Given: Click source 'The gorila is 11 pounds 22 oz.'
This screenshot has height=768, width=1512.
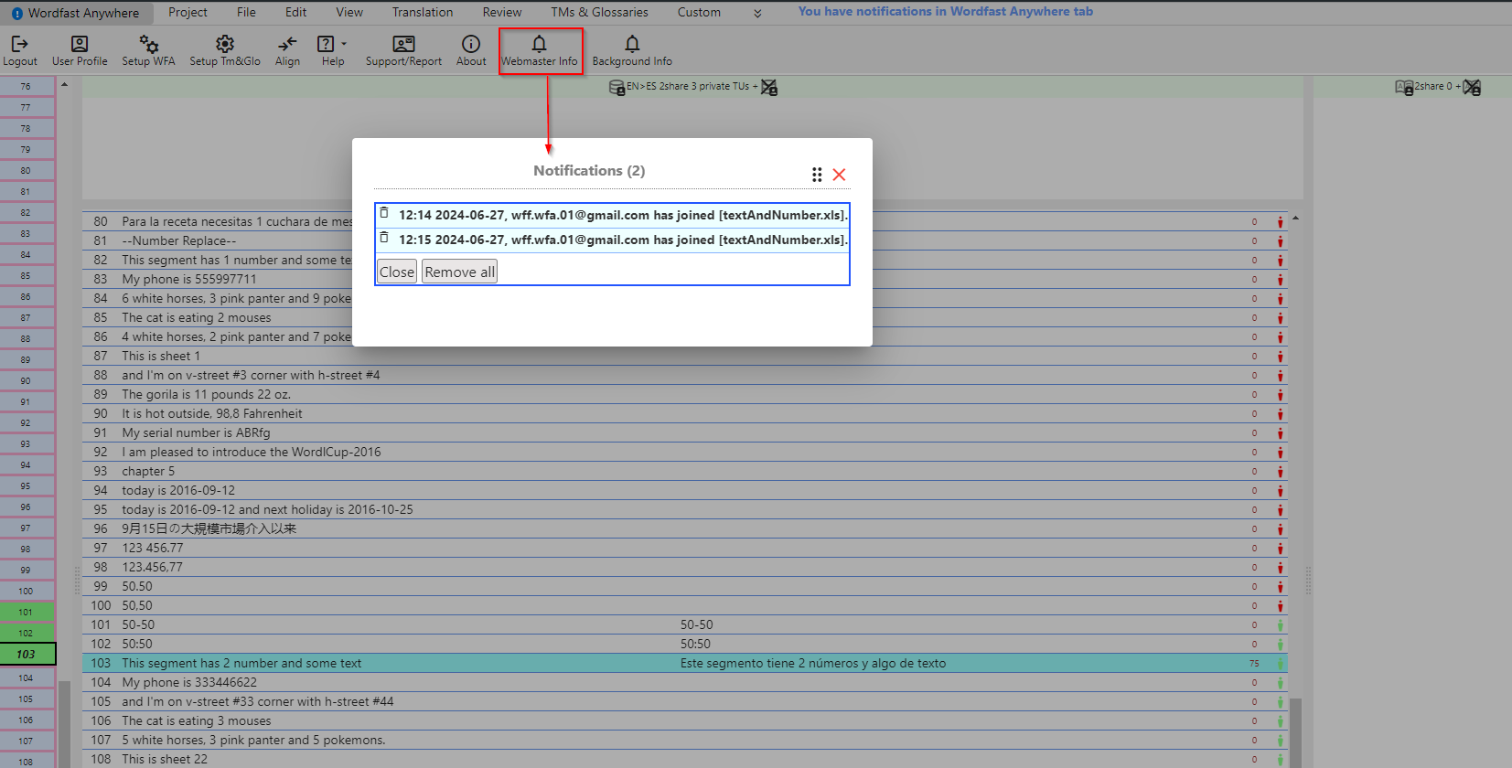Looking at the screenshot, I should click(x=206, y=394).
